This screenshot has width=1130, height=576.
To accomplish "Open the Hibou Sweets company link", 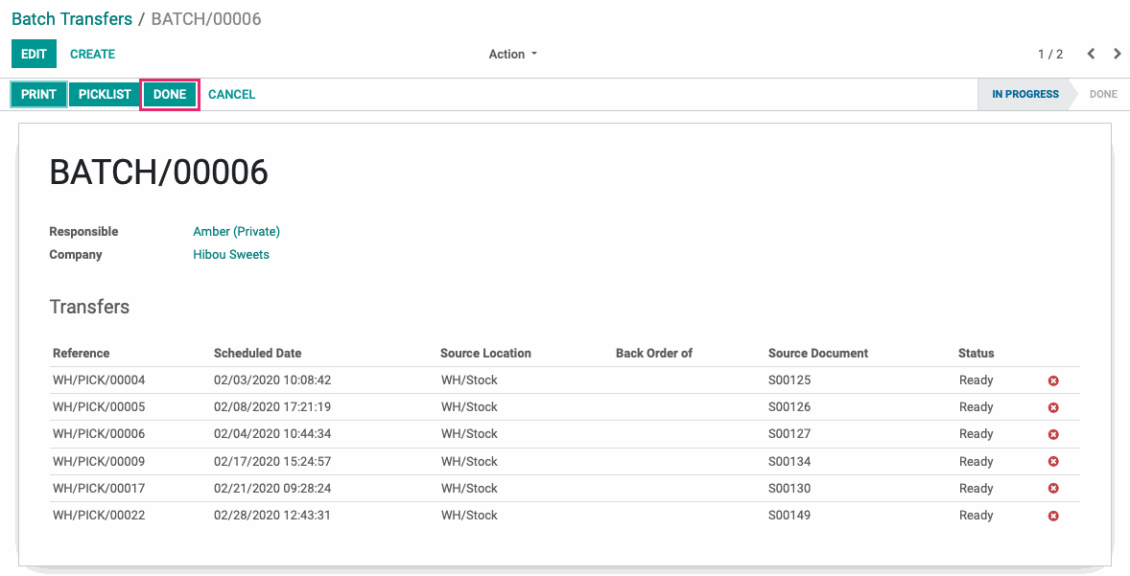I will (231, 254).
